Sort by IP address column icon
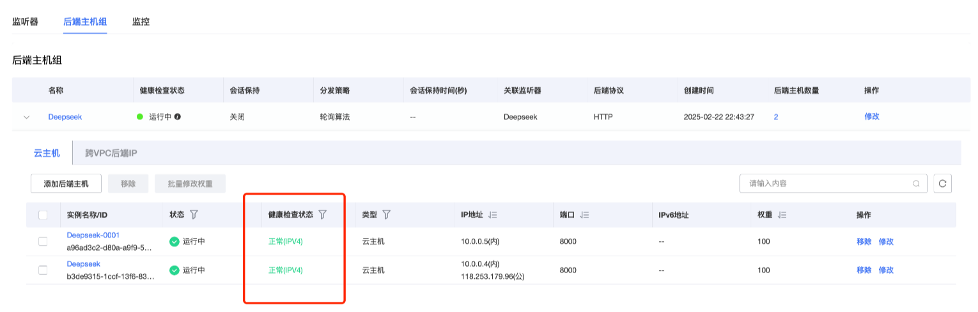Image resolution: width=978 pixels, height=312 pixels. click(492, 216)
